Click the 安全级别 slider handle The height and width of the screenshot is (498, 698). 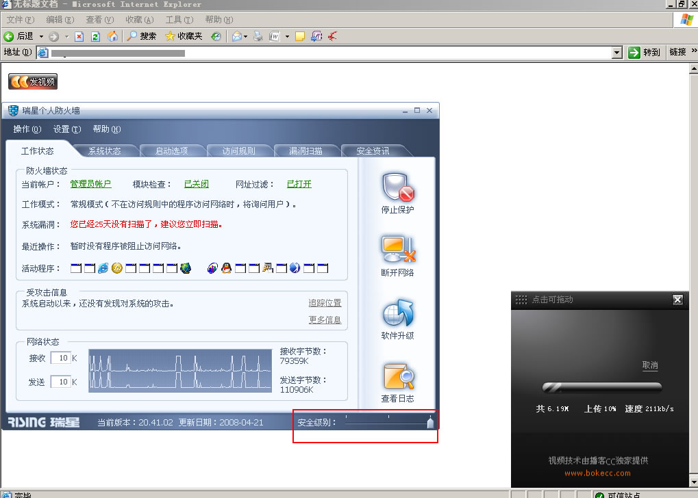point(430,422)
